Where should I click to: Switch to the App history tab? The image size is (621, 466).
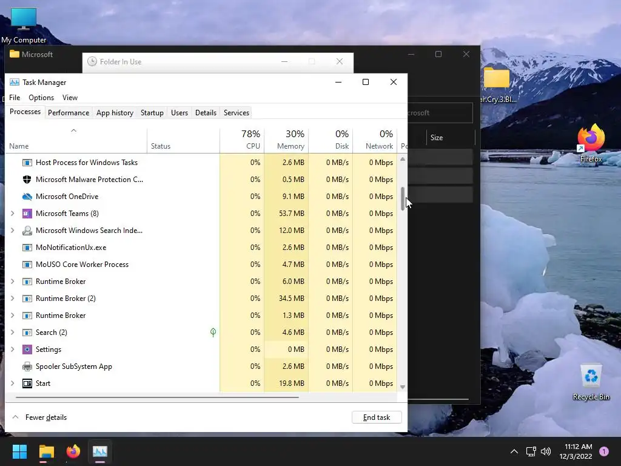coord(115,113)
